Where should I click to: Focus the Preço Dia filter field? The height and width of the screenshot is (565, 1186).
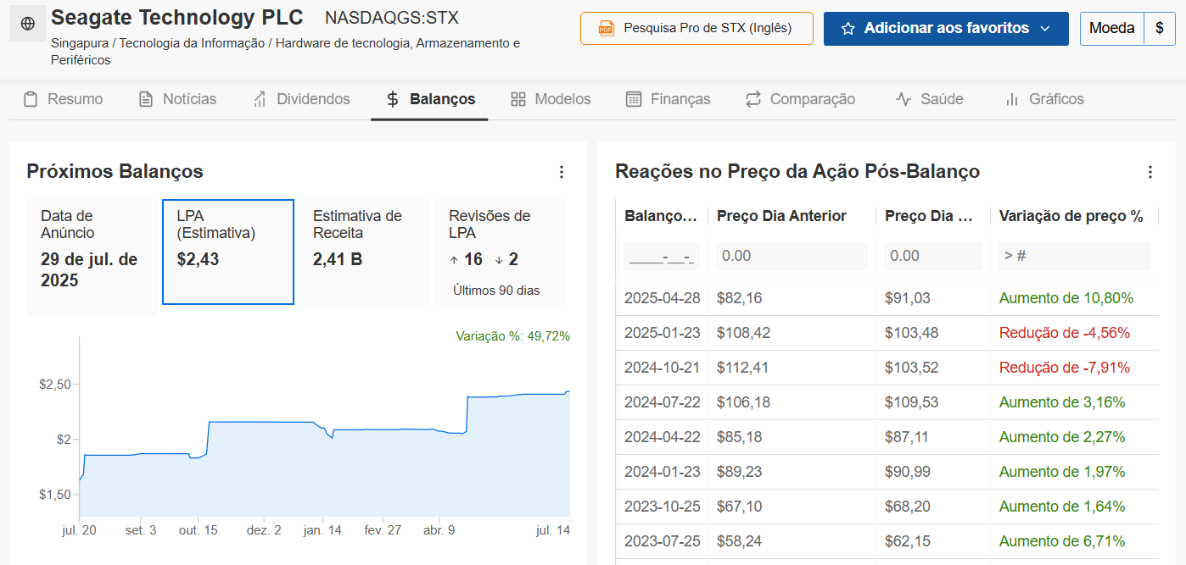coord(932,256)
